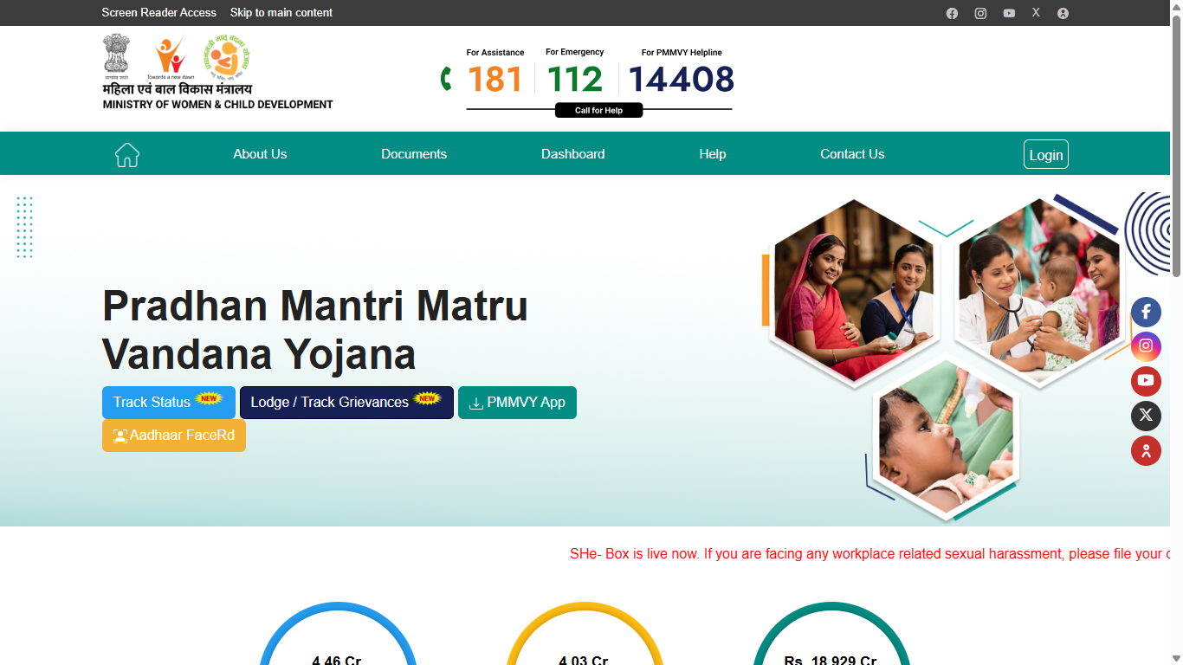Screen dimensions: 1183x665
Task: Click the green Rs. 18,929 Cr statistic circle
Action: pyautogui.click(x=831, y=634)
